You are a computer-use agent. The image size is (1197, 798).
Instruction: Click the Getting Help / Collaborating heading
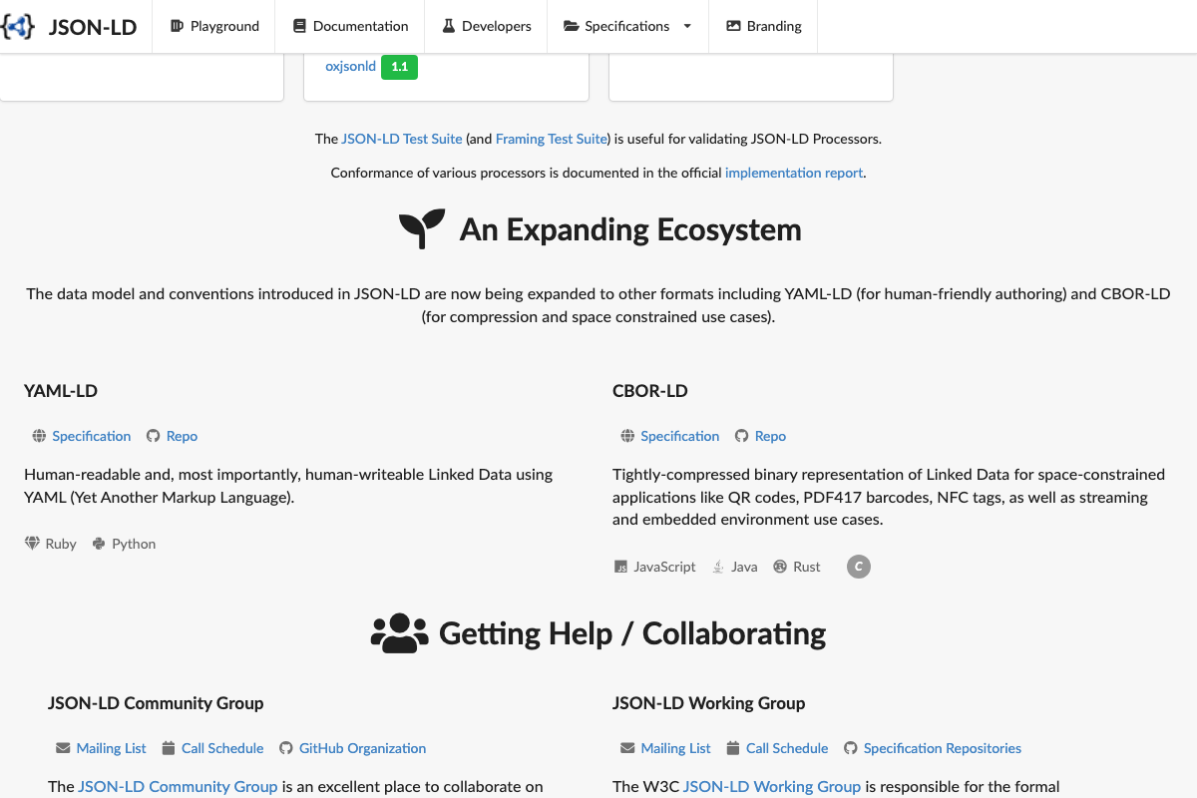pyautogui.click(x=632, y=633)
